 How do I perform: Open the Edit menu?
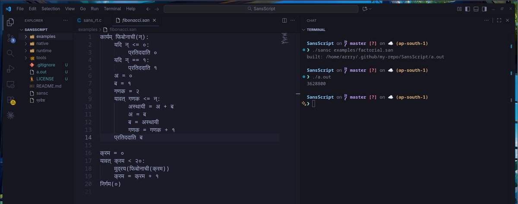(32, 9)
